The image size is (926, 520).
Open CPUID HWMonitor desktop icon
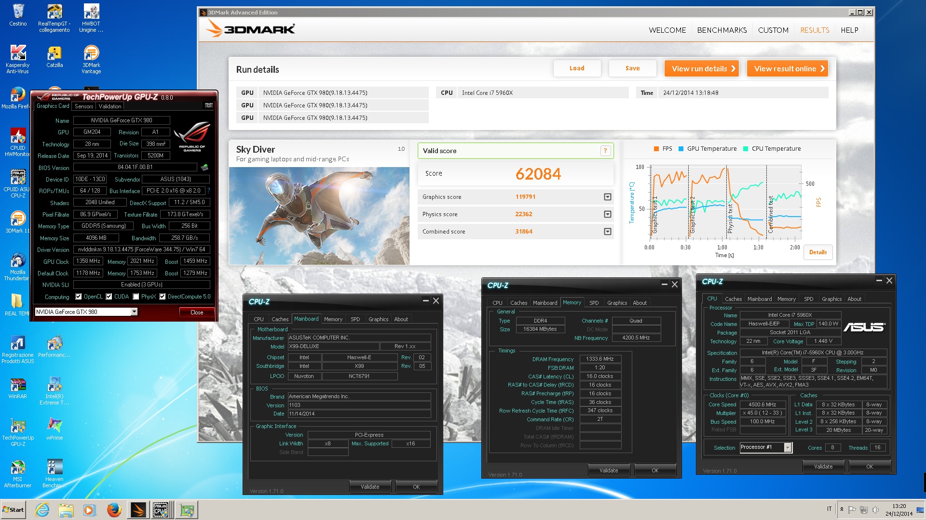18,142
